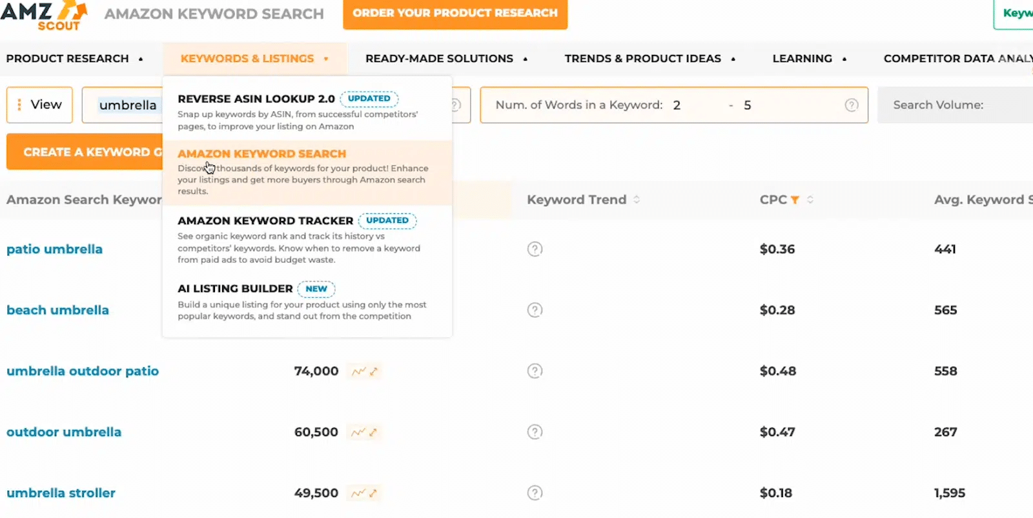The width and height of the screenshot is (1033, 518).
Task: Click help icon in Num. of Words filter
Action: click(852, 105)
